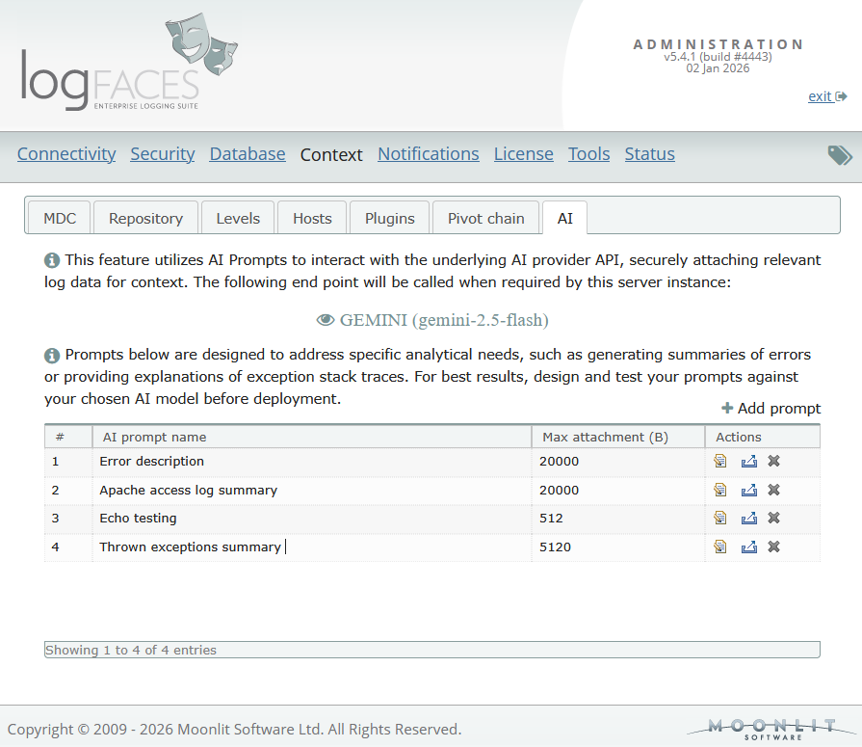Sort by AI prompt name column header
This screenshot has width=862, height=747.
tap(311, 438)
